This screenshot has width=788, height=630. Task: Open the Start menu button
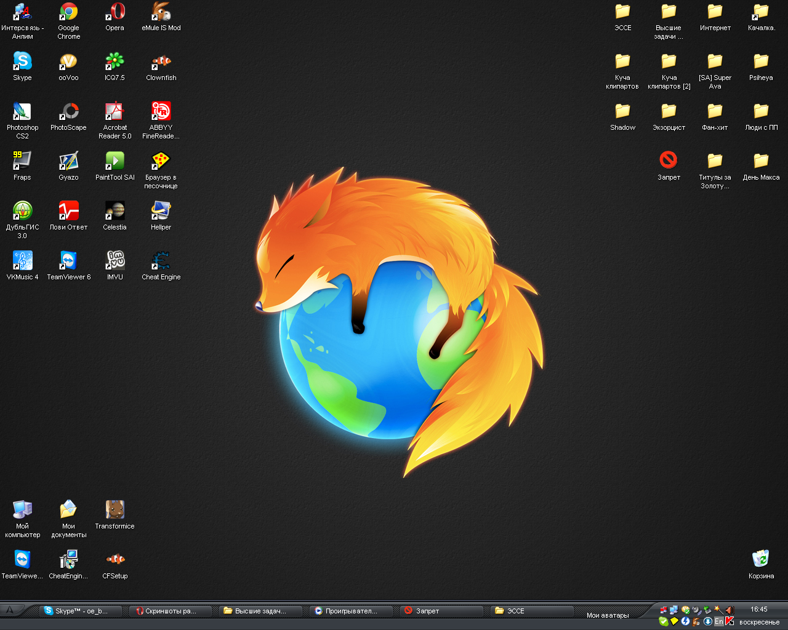tap(11, 610)
